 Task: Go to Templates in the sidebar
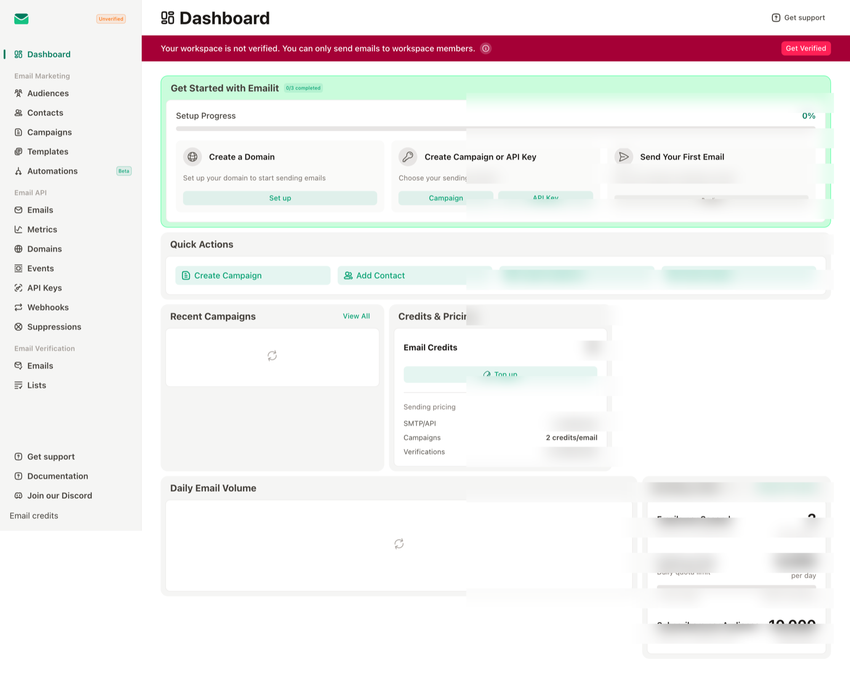tap(47, 152)
